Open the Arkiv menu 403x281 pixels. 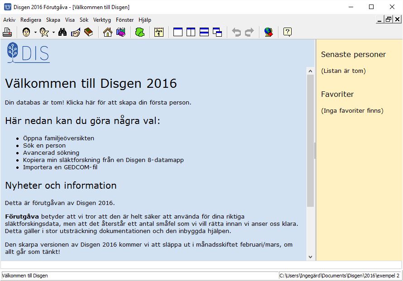tap(9, 20)
